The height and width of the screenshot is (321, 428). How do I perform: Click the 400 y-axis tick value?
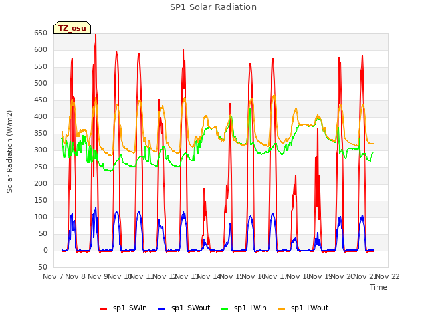(x=41, y=117)
